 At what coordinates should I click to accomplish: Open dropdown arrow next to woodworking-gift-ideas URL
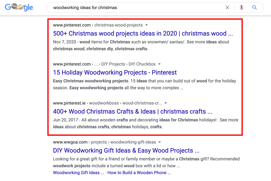(x=160, y=142)
